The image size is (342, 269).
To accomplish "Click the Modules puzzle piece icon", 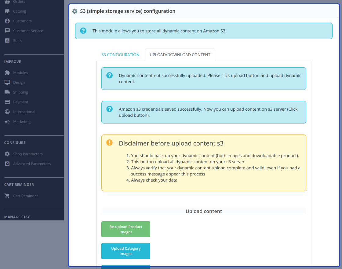I will click(7, 73).
